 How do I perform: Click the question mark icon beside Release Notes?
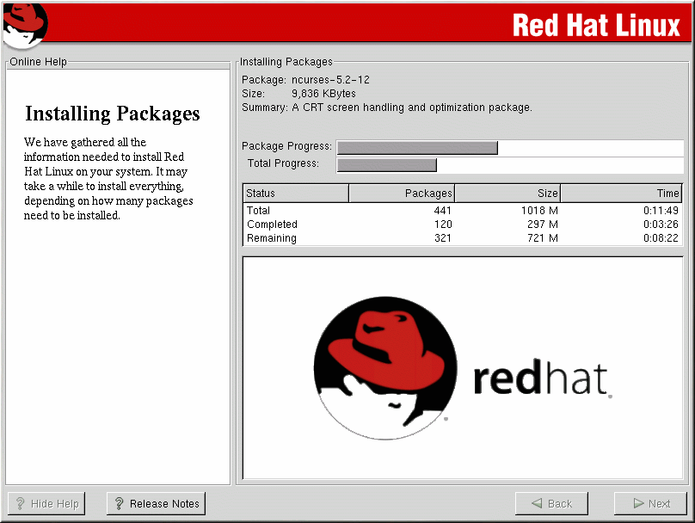[120, 504]
